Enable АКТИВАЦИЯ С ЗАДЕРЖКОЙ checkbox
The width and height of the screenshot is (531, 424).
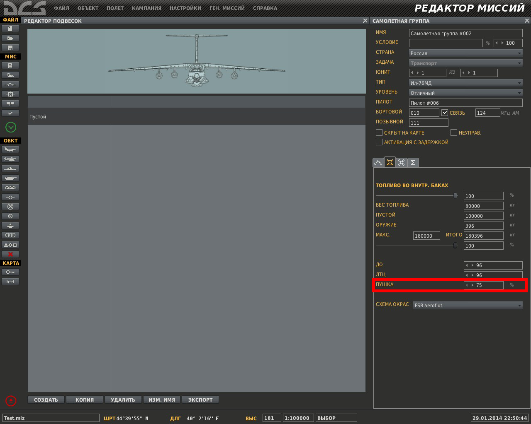point(379,142)
